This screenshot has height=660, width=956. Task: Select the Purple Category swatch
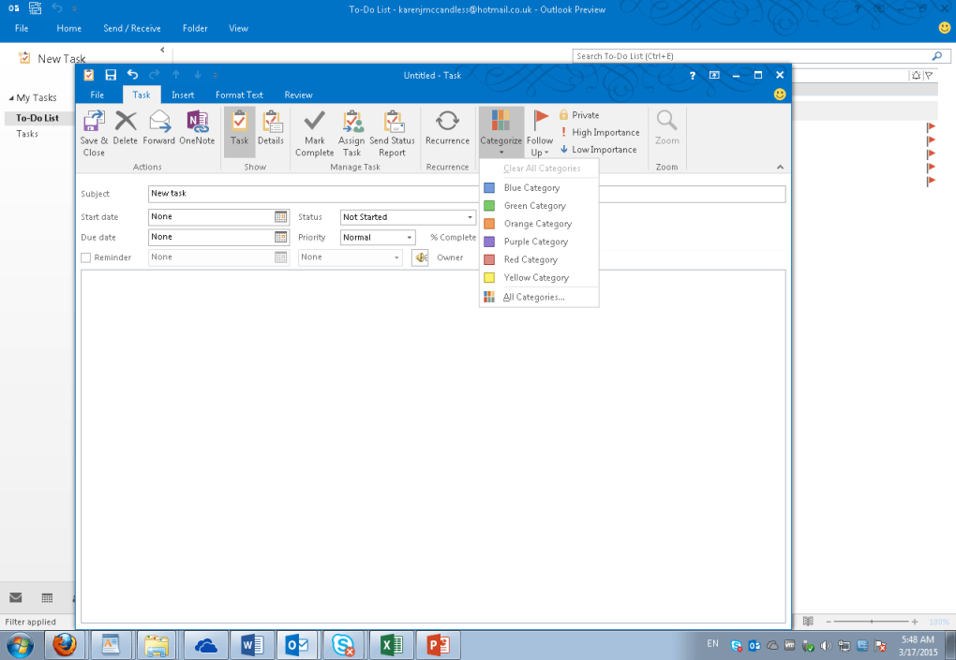pos(489,242)
